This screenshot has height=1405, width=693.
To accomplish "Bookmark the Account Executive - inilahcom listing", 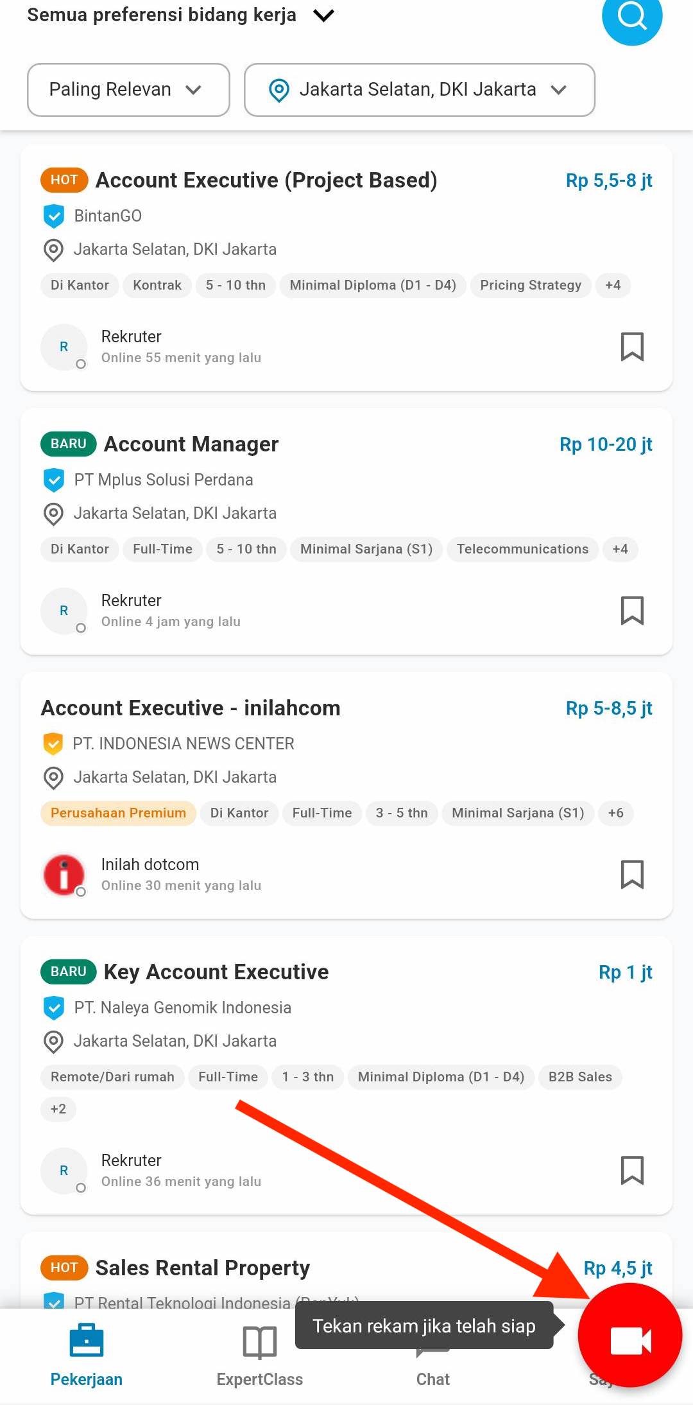I will coord(632,875).
